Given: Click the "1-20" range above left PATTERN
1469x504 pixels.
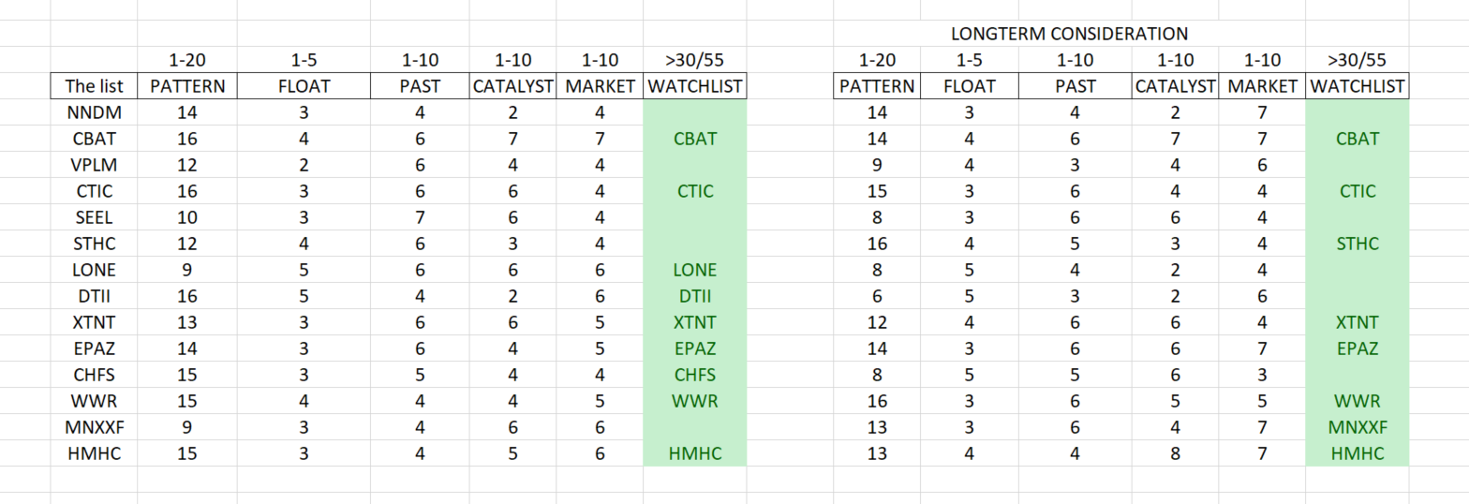Looking at the screenshot, I should pos(187,61).
